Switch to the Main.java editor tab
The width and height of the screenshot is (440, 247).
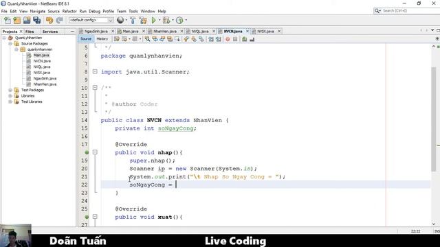(131, 31)
